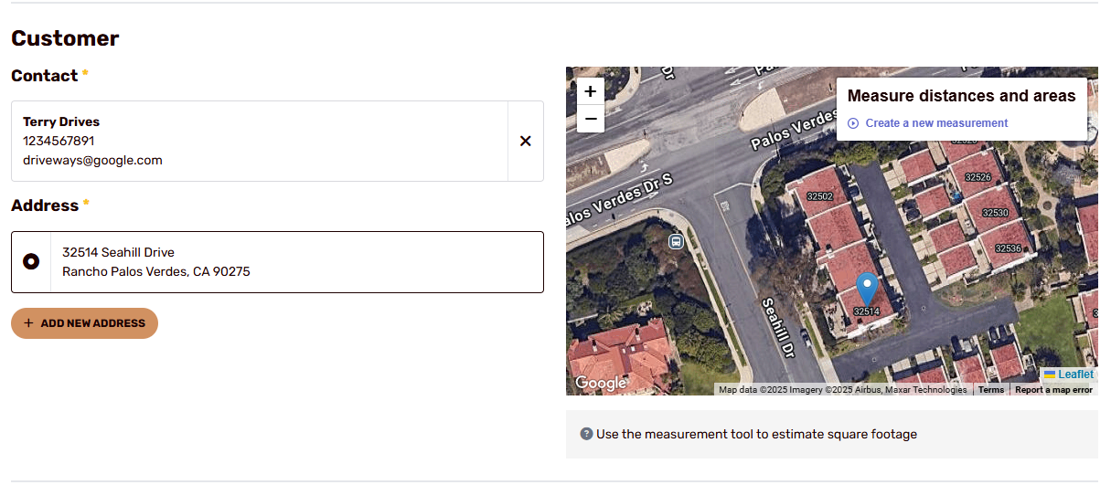
Task: Zoom out on the map
Action: pyautogui.click(x=591, y=119)
